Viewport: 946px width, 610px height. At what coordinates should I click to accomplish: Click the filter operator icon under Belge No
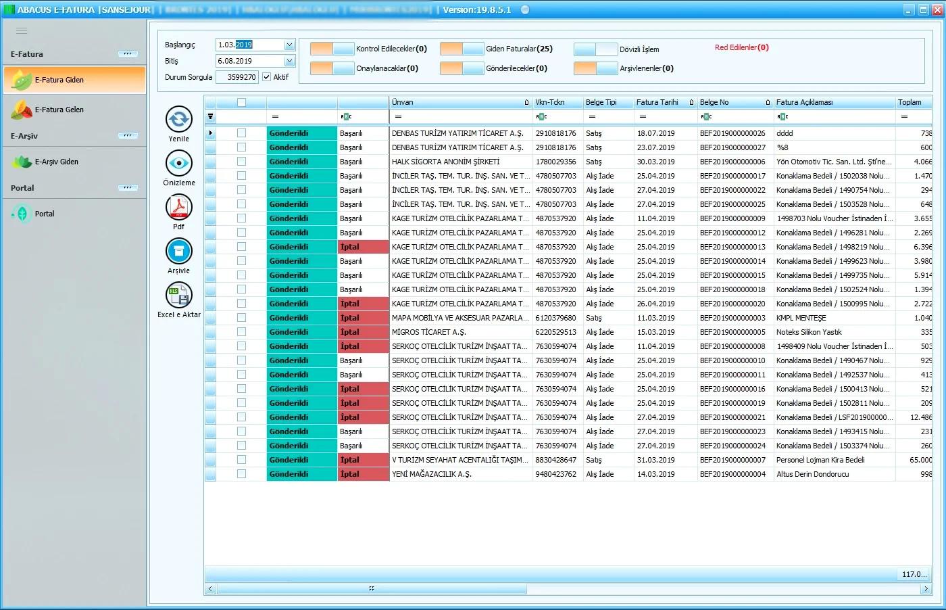click(706, 116)
